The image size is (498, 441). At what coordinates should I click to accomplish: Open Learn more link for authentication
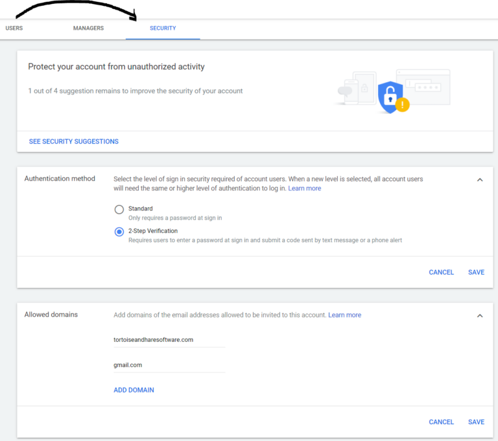(305, 188)
